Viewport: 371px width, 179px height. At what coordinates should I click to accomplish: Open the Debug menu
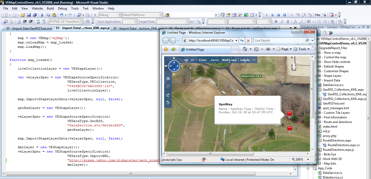click(x=62, y=8)
